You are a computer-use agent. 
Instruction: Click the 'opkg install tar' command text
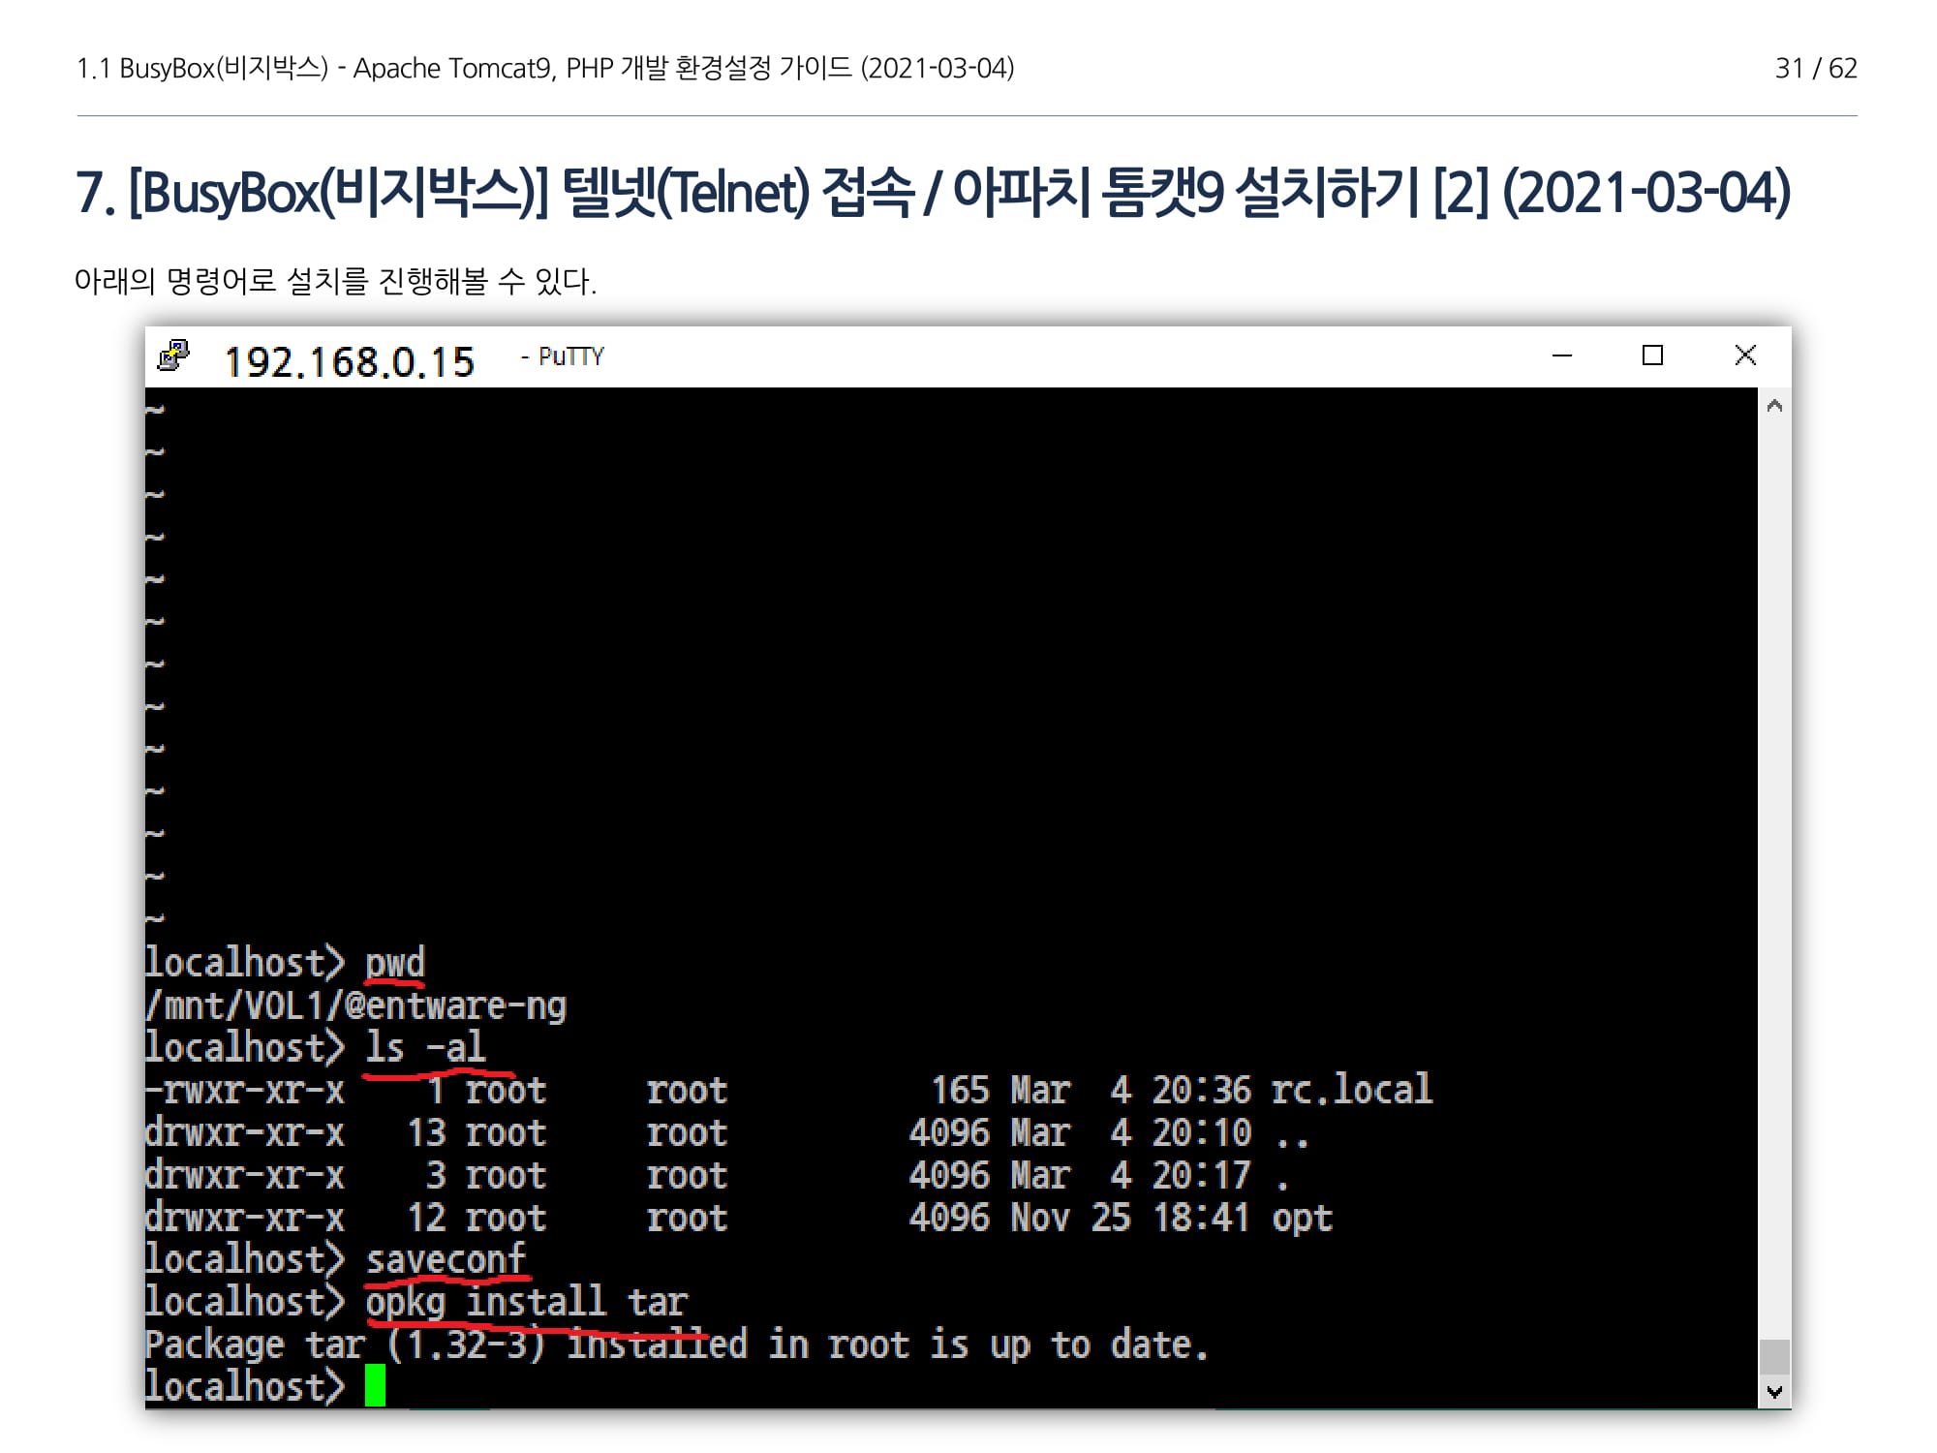[x=526, y=1302]
